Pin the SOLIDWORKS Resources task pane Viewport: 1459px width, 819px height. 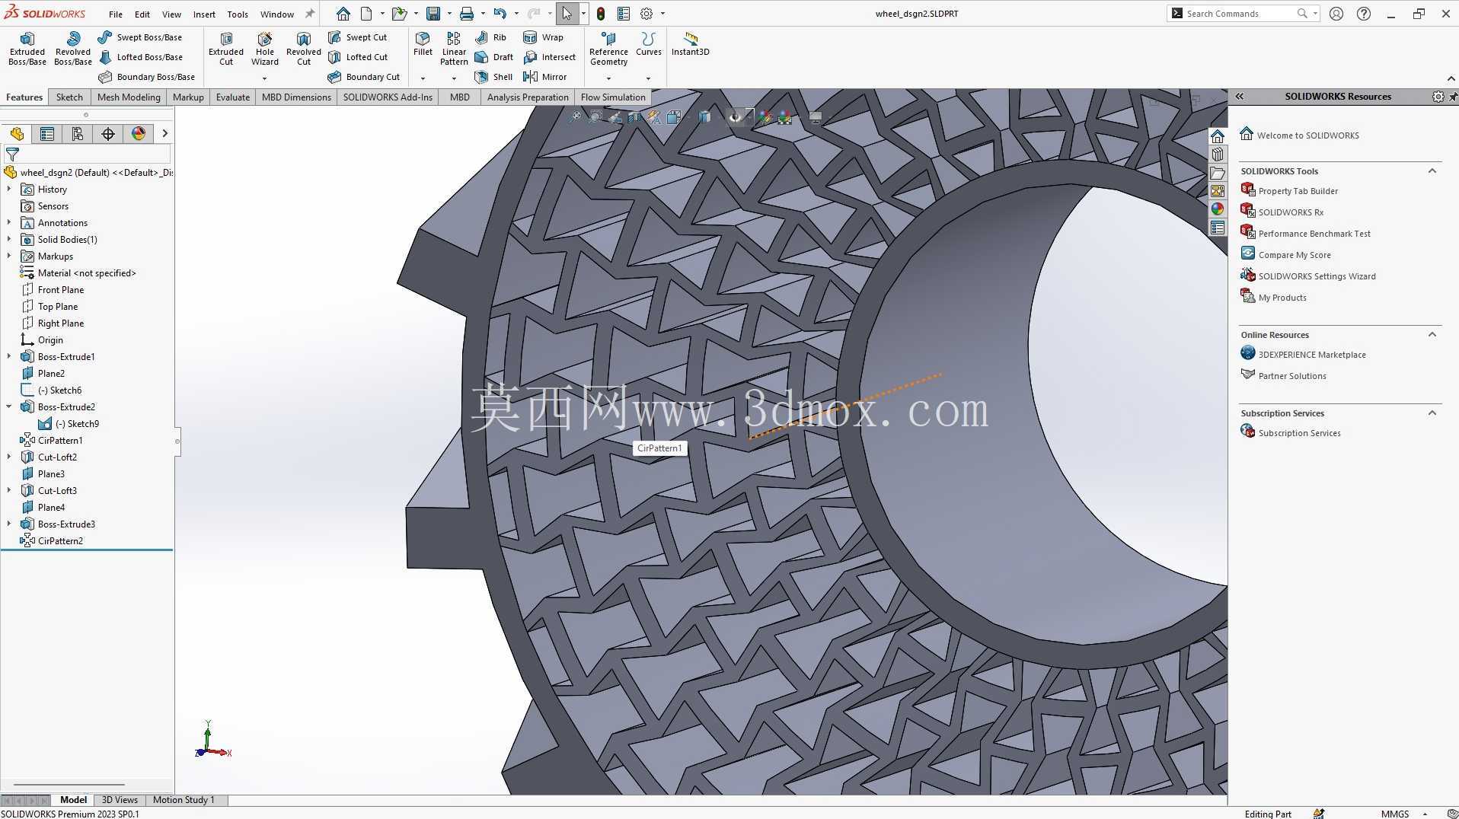(1453, 97)
